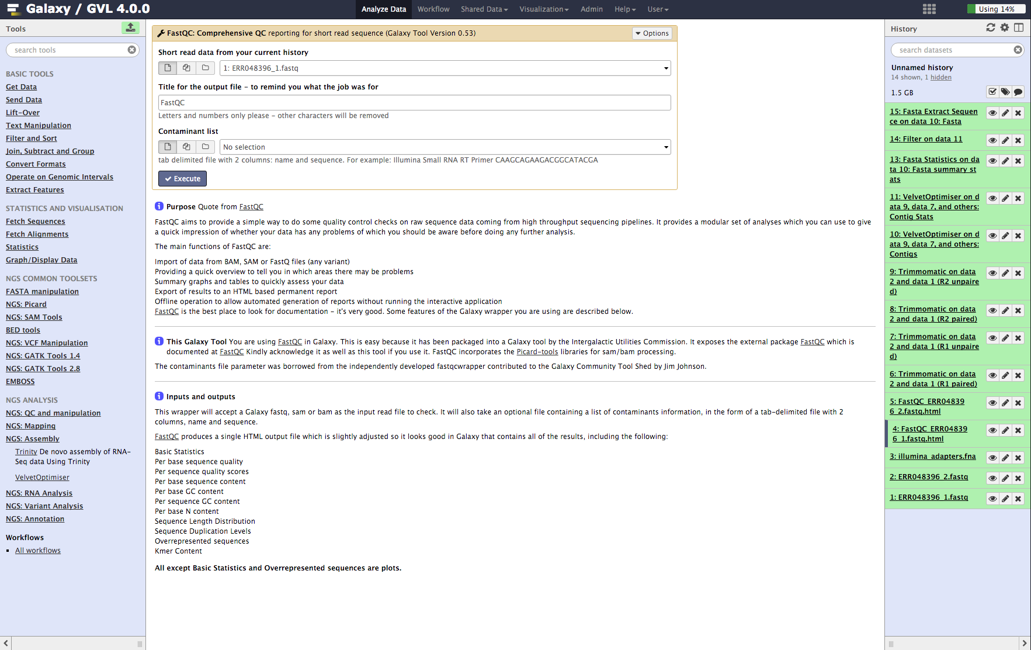Refresh the history with the reload icon

pos(991,27)
